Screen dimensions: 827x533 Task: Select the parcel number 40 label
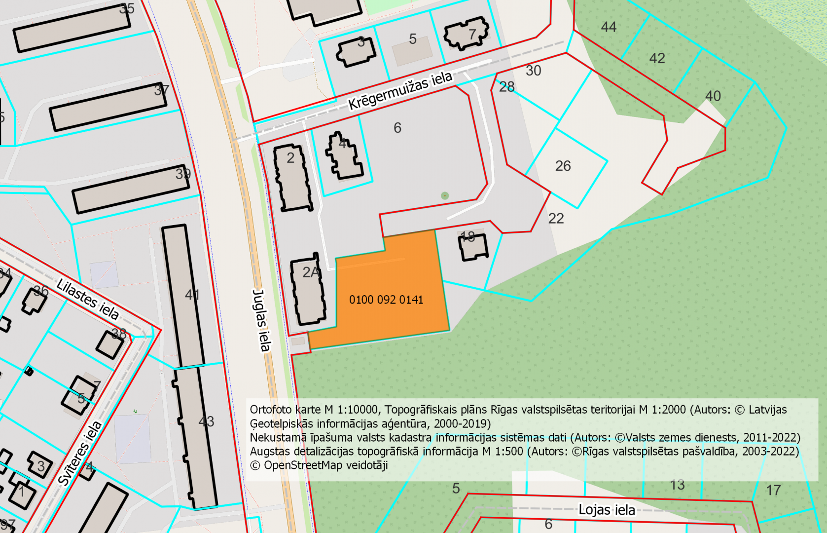pos(713,96)
